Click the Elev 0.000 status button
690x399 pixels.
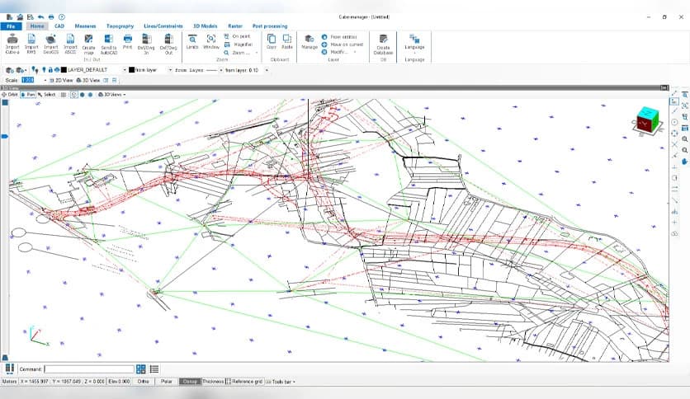(119, 382)
